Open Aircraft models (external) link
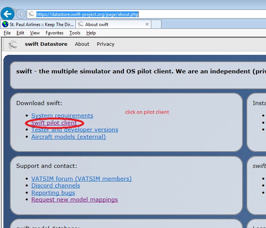 tap(69, 137)
